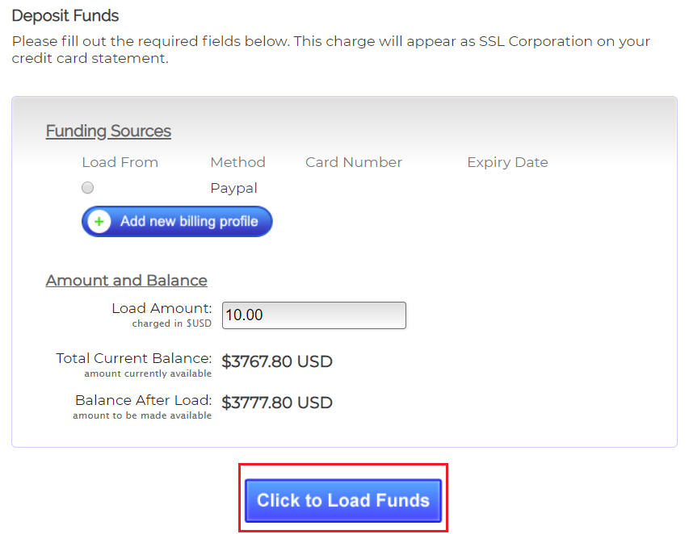Click the Method column header
The height and width of the screenshot is (534, 689).
pos(237,162)
